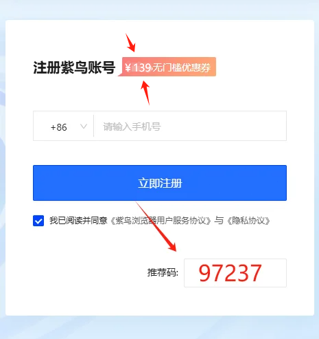Click the 立即注册 register button

pos(160,183)
